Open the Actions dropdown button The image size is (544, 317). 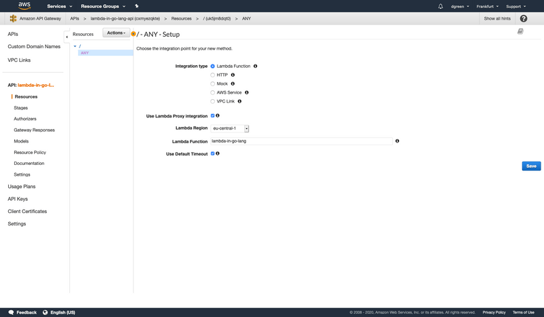[116, 33]
